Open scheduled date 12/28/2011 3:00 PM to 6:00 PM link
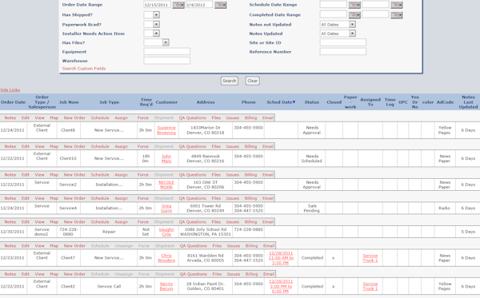Viewport: 480px width, 298px height. [x=281, y=286]
